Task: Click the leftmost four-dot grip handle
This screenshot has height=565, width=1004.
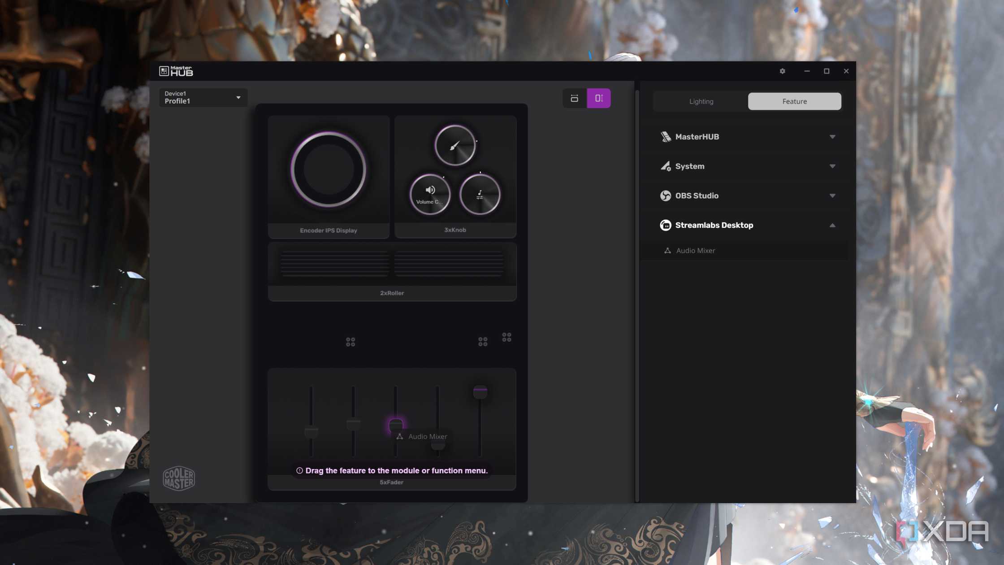Action: pos(351,342)
